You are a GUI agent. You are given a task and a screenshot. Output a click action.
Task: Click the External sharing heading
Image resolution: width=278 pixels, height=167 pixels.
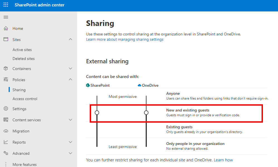click(x=107, y=61)
